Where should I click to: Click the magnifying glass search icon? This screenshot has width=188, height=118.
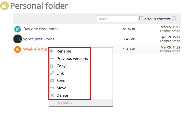click(x=174, y=19)
